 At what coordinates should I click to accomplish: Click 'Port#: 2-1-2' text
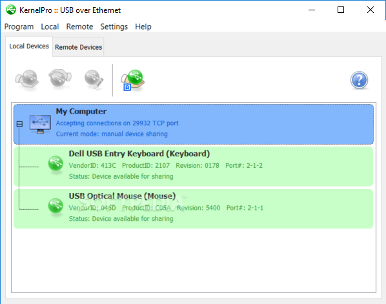click(244, 165)
